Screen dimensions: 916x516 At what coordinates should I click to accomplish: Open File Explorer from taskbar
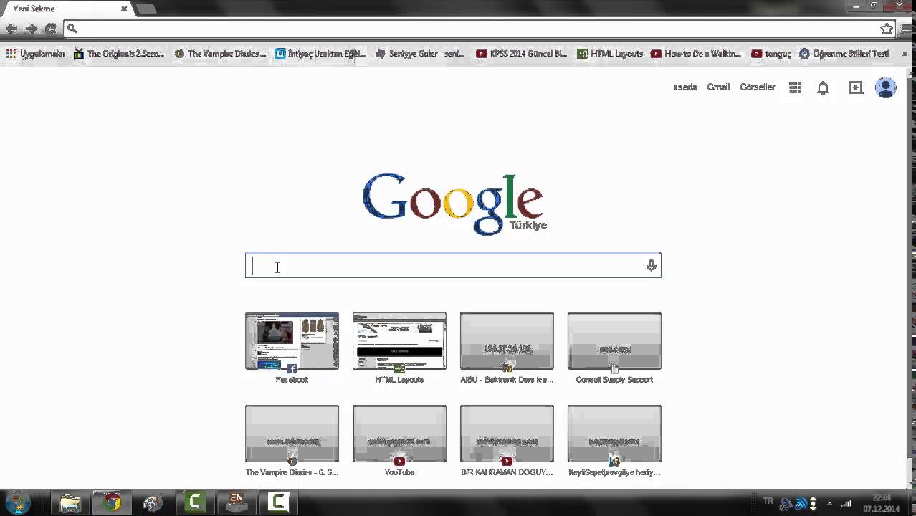70,503
